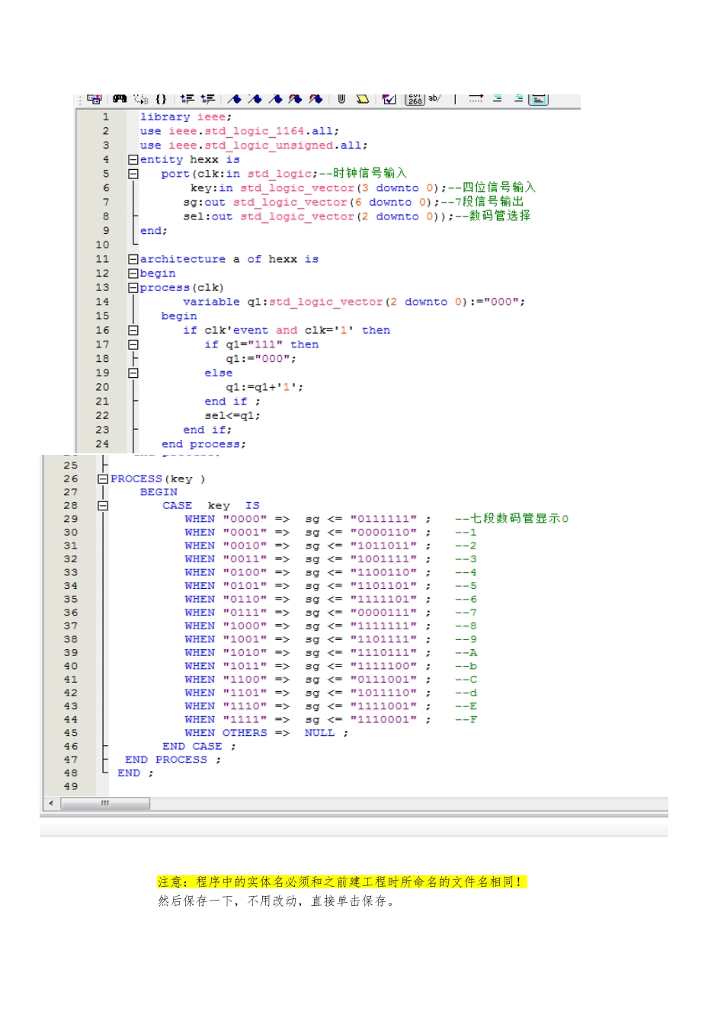Click line number 1 in the gutter
Viewport: 724px width, 1024px height.
click(106, 117)
